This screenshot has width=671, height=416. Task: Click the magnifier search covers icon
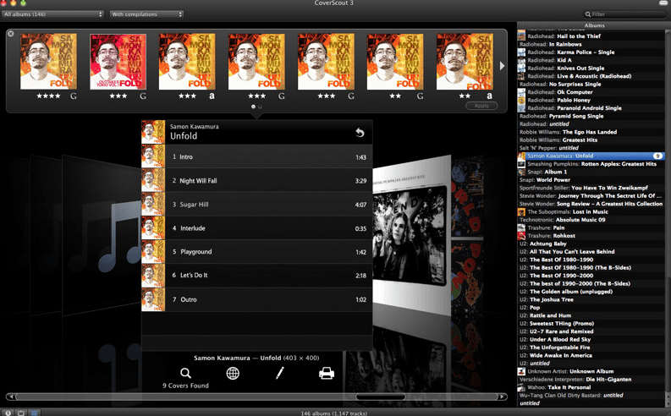tap(185, 373)
